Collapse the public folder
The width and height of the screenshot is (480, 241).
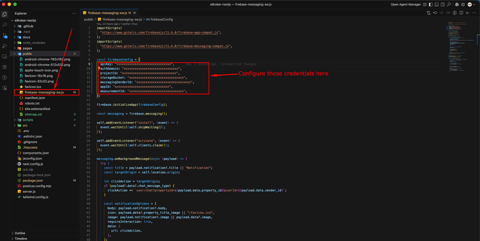tap(15, 54)
